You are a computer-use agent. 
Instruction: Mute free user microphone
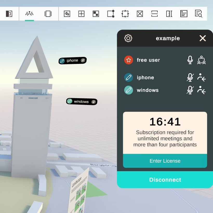pyautogui.click(x=190, y=60)
